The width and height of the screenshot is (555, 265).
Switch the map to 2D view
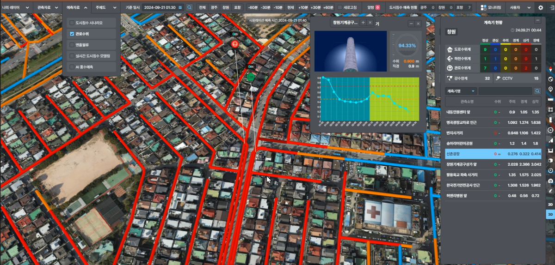coord(550,204)
